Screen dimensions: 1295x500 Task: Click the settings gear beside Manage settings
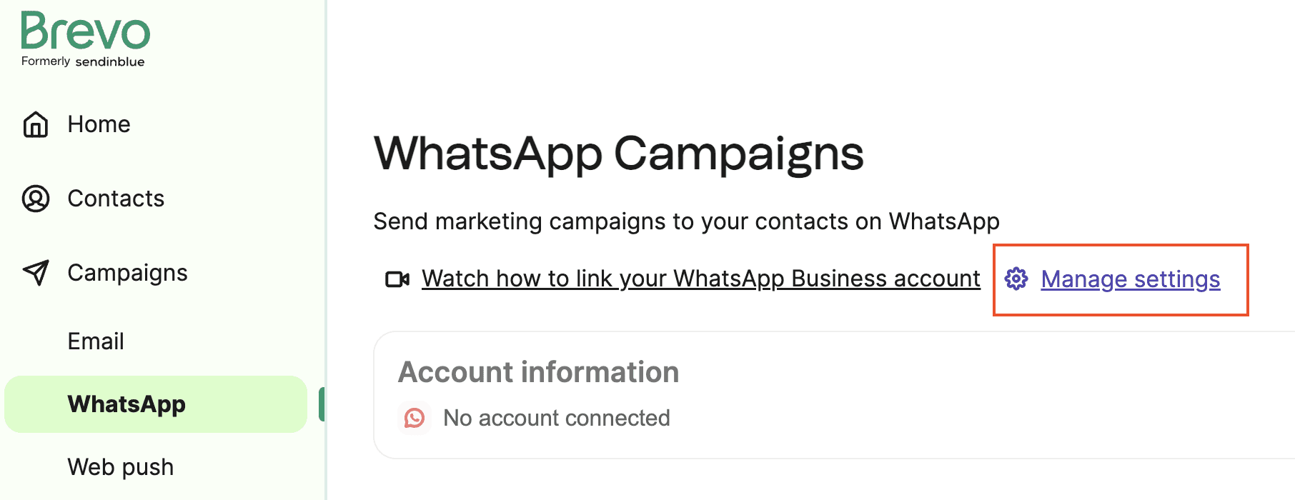pyautogui.click(x=1016, y=279)
